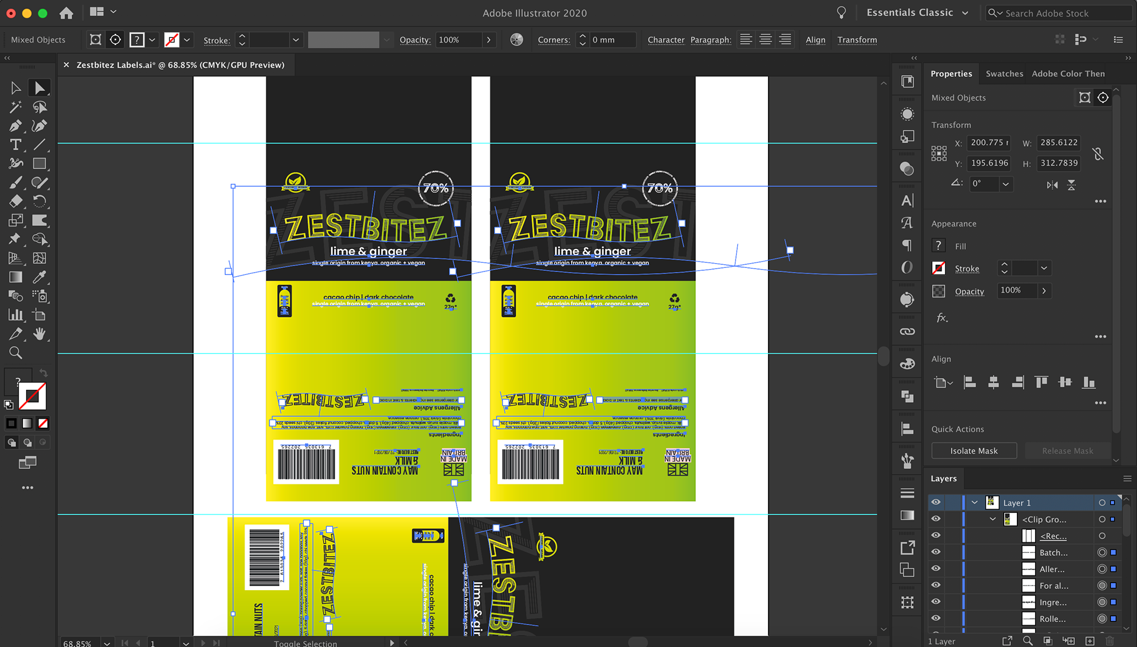Hide Layer 1 visibility eye
Image resolution: width=1137 pixels, height=647 pixels.
tap(936, 503)
